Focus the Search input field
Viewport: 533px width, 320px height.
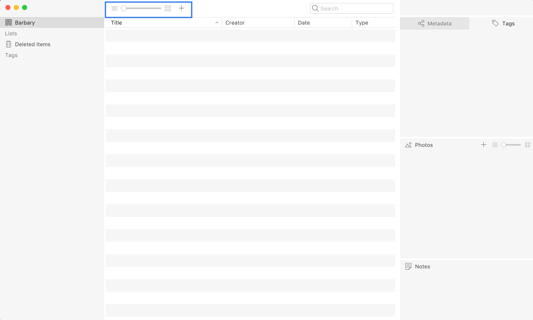click(355, 8)
